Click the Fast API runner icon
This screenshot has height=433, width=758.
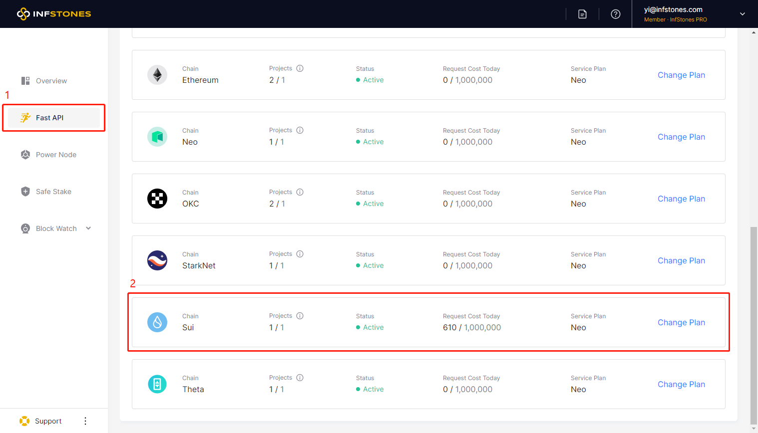[25, 118]
